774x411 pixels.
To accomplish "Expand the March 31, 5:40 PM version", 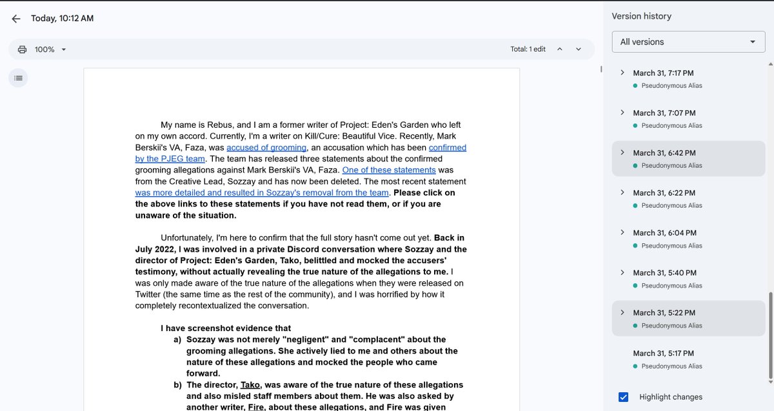I will 622,272.
